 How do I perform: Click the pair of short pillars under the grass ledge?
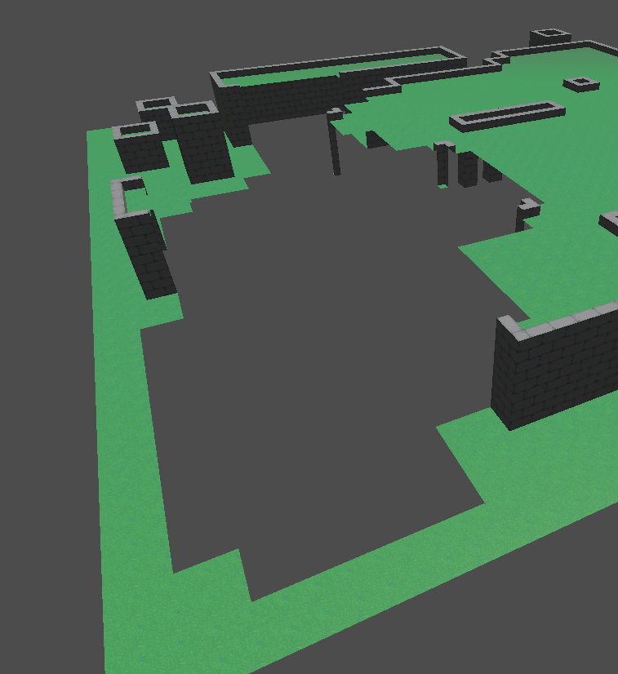[478, 169]
